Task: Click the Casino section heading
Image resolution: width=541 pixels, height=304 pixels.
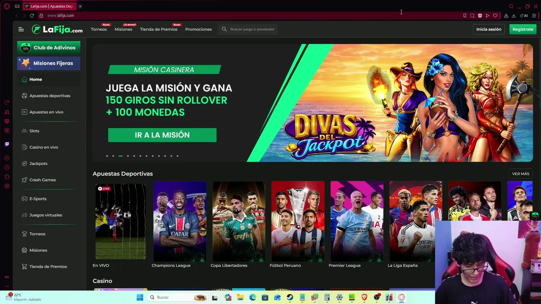Action: coord(102,281)
